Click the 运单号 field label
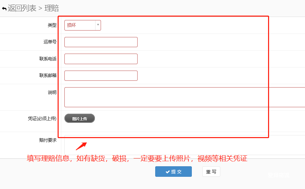 click(x=50, y=42)
